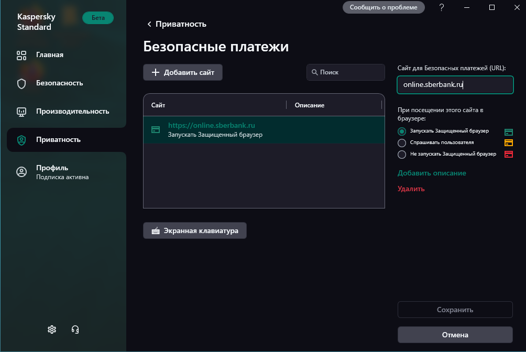The image size is (526, 352).
Task: Open help with the question mark icon
Action: [442, 7]
